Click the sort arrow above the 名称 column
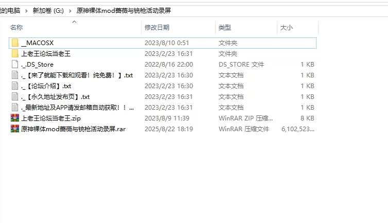This screenshot has height=223, width=388. (74, 22)
